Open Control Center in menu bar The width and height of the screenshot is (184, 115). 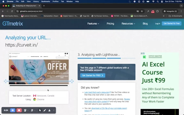coord(162,2)
